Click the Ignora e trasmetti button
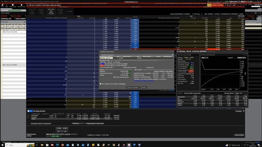Image resolution: width=262 pixels, height=147 pixels. tap(133, 87)
